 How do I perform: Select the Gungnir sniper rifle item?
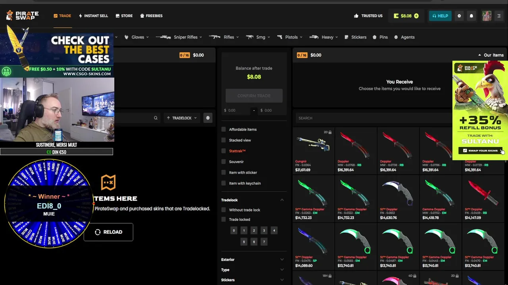[x=313, y=151]
